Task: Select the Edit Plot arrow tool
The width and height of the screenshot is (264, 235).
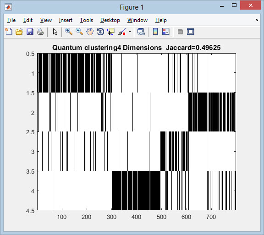Action: click(x=55, y=32)
